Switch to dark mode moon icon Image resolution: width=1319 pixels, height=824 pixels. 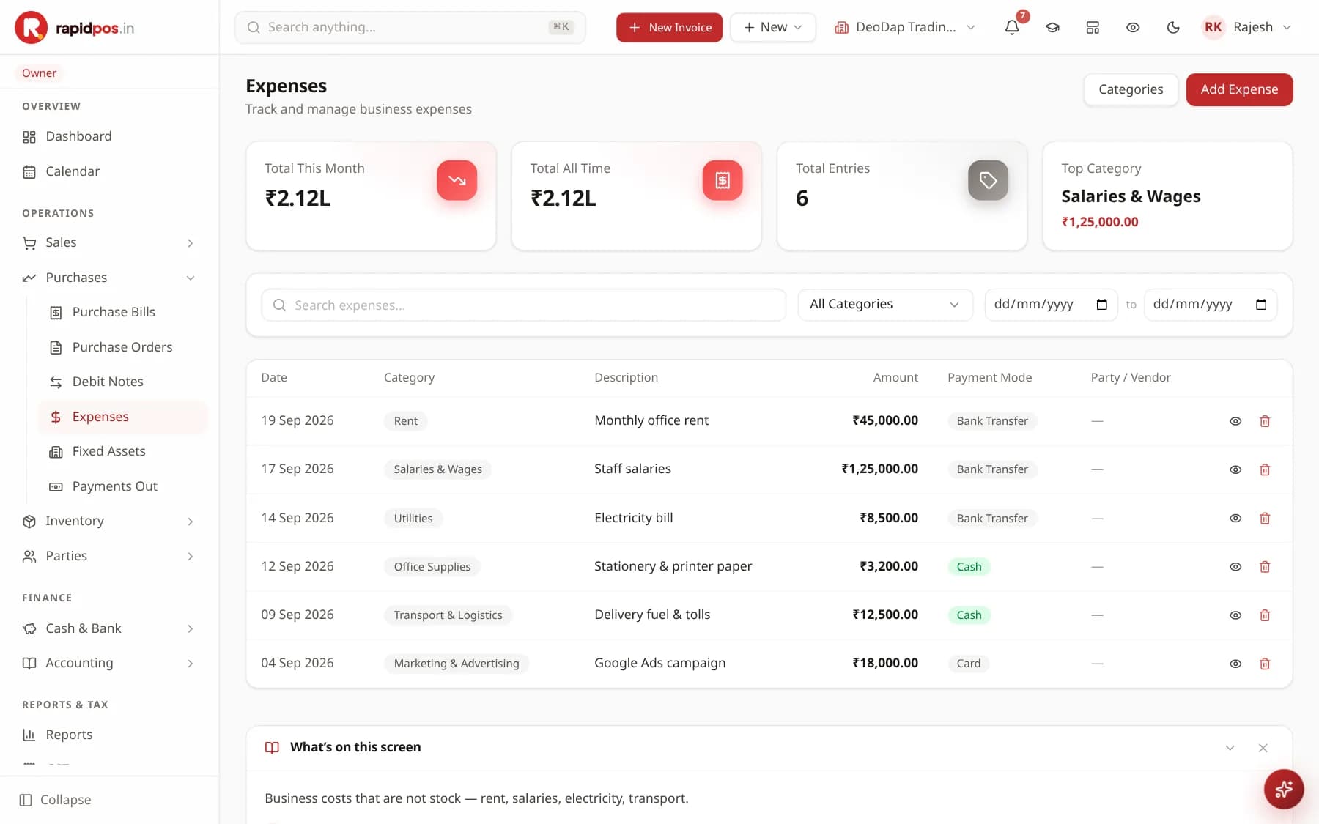[1173, 27]
